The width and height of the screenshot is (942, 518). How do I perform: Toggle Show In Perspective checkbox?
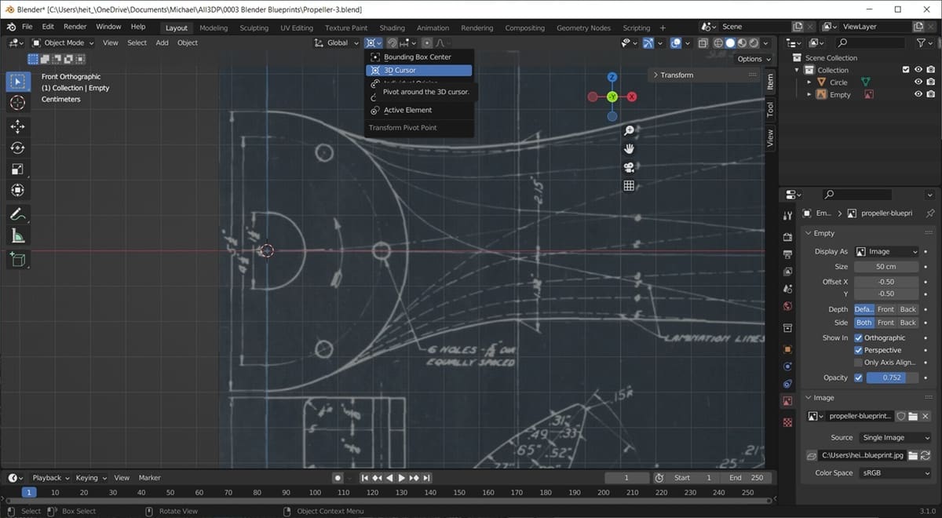pos(858,350)
